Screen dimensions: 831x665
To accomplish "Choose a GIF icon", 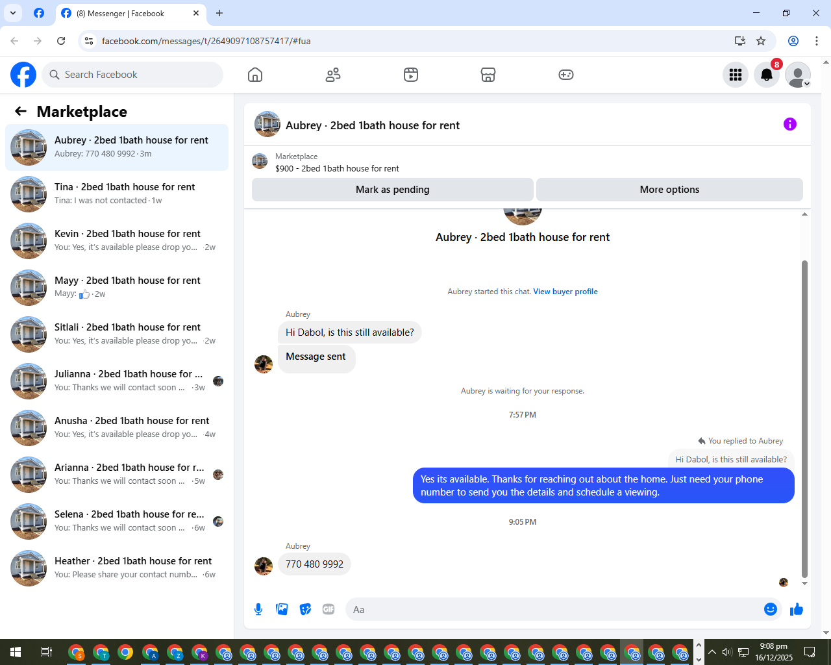I will coord(329,609).
